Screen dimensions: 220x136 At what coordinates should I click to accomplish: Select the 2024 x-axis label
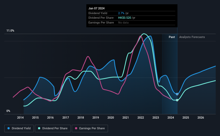[x=171, y=118]
